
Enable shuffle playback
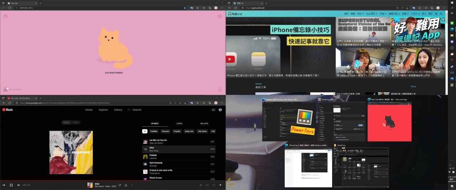click(213, 185)
